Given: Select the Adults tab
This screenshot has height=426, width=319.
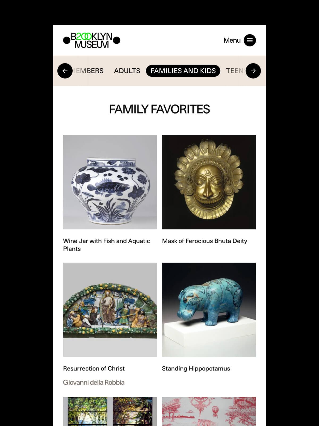Looking at the screenshot, I should coord(127,71).
